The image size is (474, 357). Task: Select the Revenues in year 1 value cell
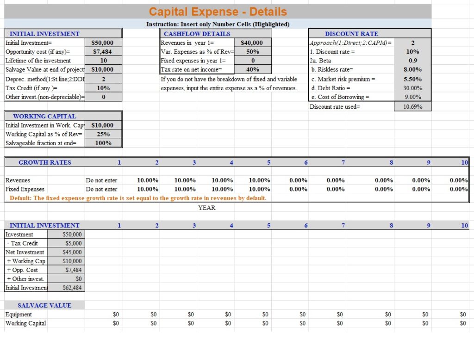[252, 43]
